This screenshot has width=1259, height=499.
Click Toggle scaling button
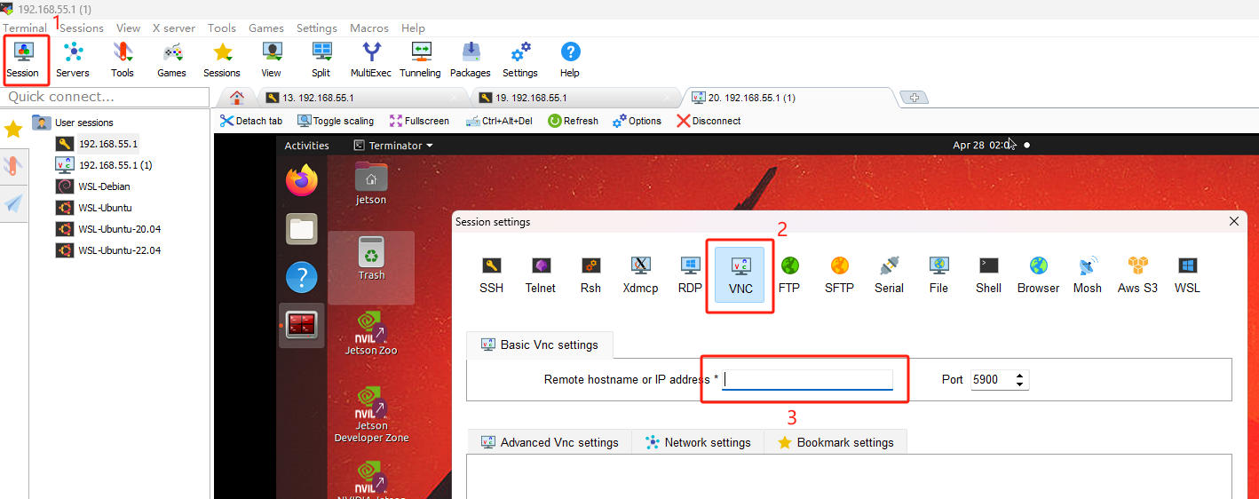point(336,121)
